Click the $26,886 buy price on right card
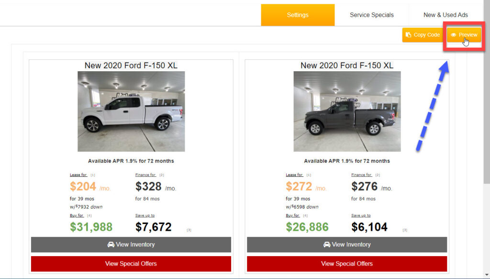490x279 pixels. tap(307, 227)
